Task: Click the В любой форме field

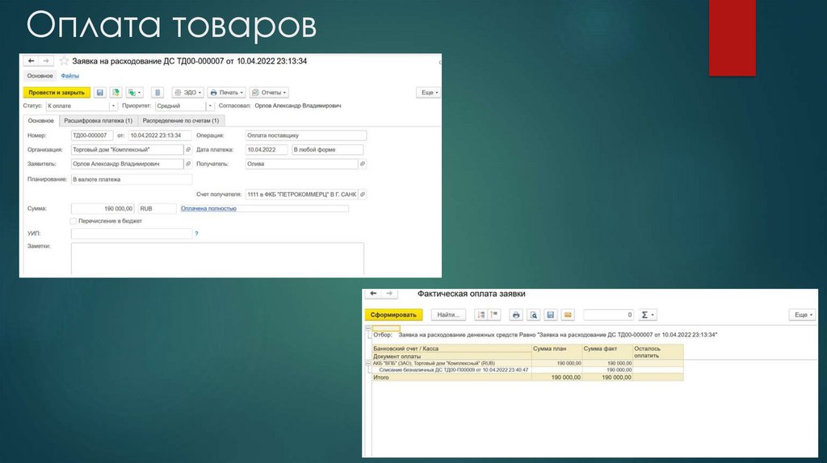Action: [x=328, y=149]
